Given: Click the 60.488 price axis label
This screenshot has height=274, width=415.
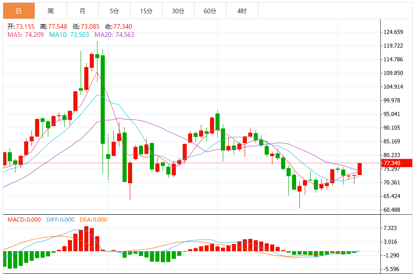Looking at the screenshot, I should 392,210.
